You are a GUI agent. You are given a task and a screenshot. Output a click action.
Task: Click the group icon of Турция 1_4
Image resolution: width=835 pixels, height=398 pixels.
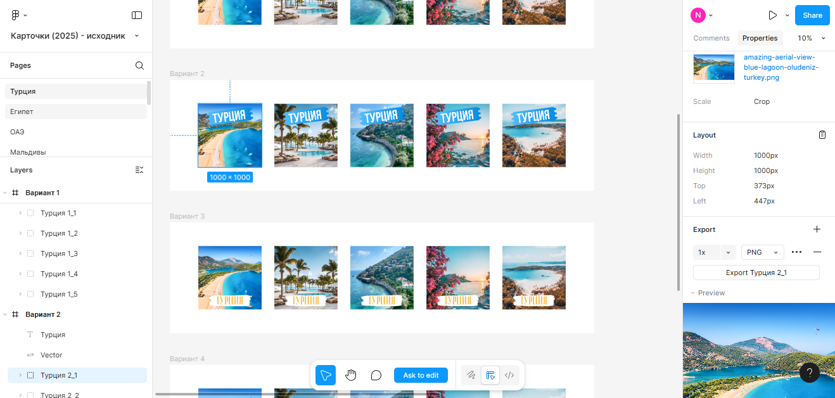(30, 274)
